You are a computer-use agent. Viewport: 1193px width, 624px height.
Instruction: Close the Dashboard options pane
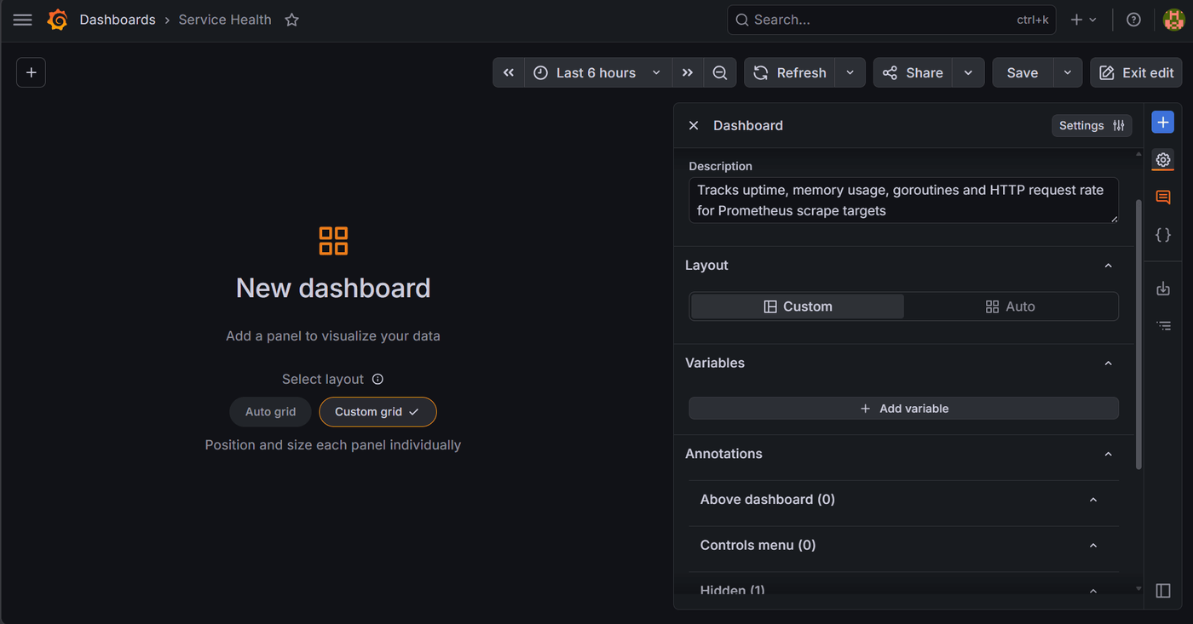(694, 126)
